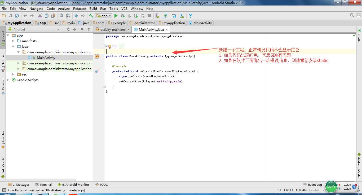
Task: Open the VCS menu
Action: point(124,8)
